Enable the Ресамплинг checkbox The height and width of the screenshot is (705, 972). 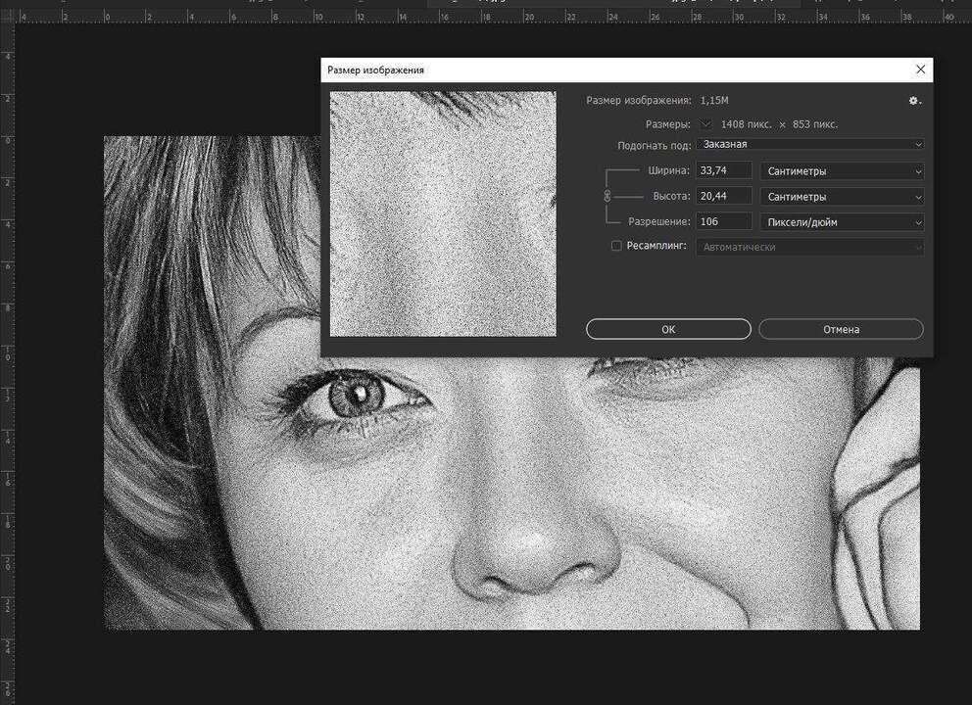616,247
